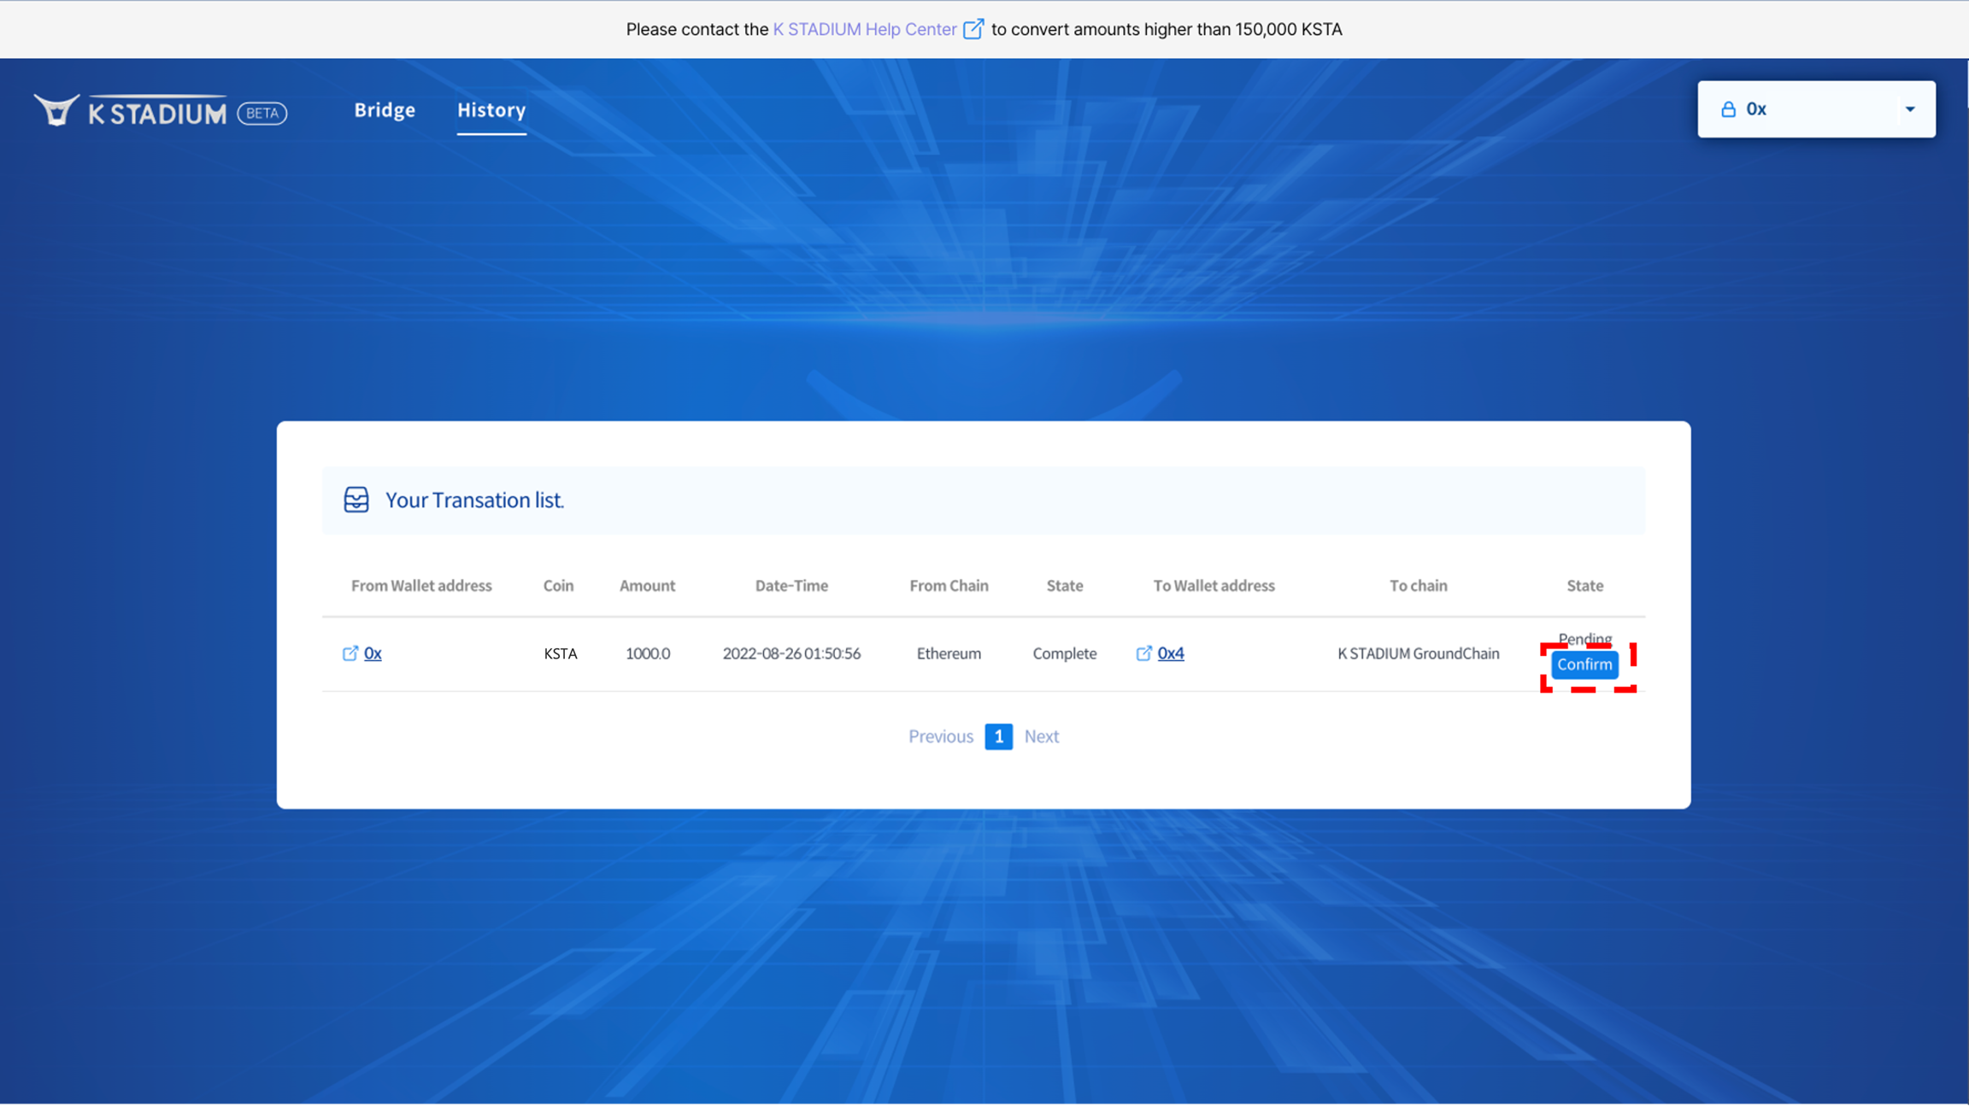This screenshot has height=1107, width=1969.
Task: Open the From wallet address 0x link
Action: click(373, 653)
